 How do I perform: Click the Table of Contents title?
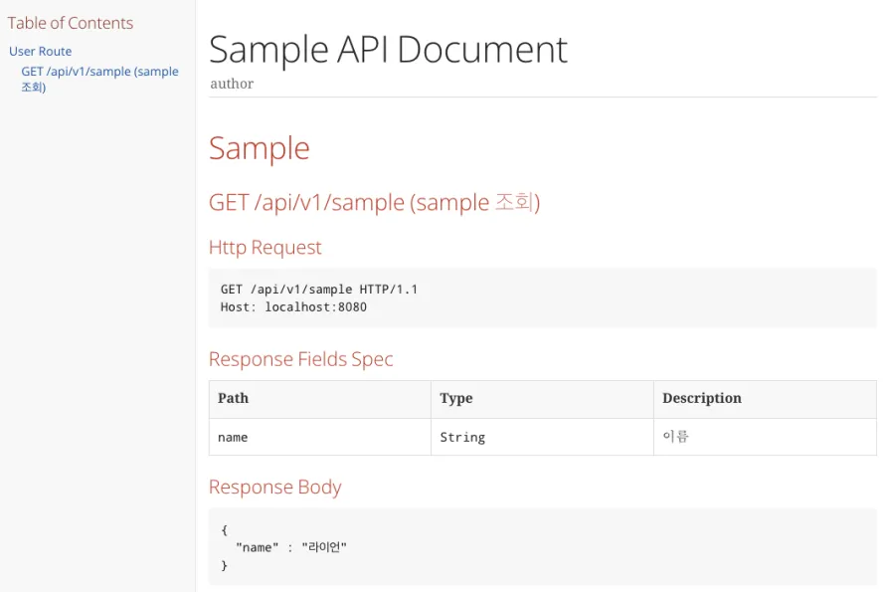point(71,23)
